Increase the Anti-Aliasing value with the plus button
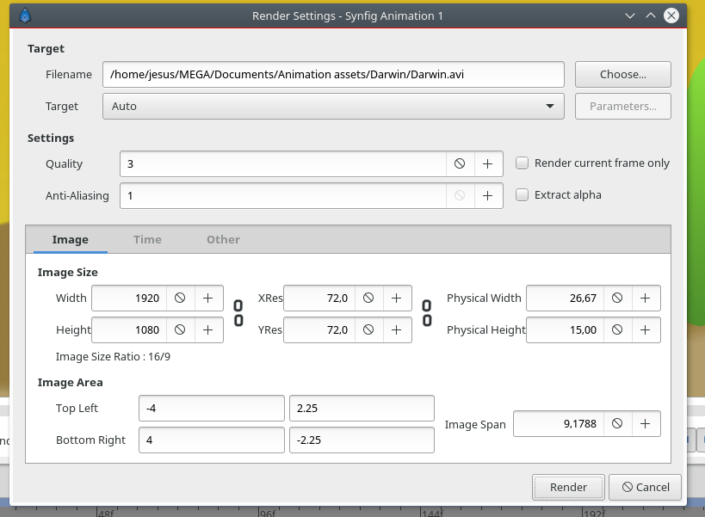The image size is (705, 517). (x=488, y=196)
